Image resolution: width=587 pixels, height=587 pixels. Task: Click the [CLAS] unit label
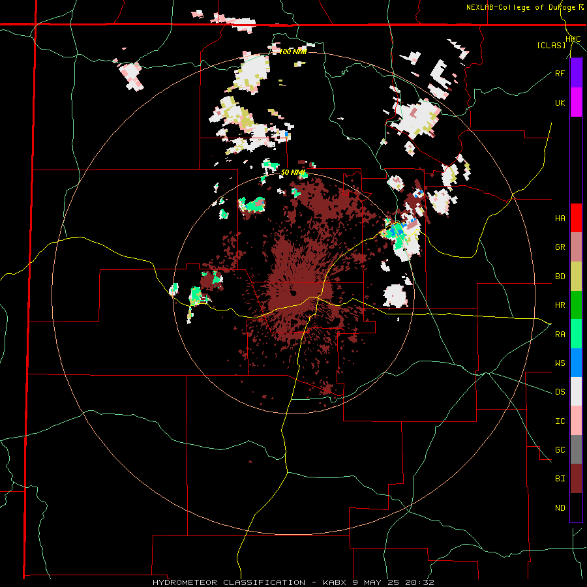pos(551,45)
